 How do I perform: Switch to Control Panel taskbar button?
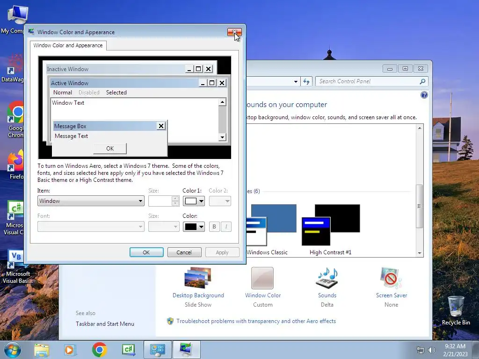(158, 350)
